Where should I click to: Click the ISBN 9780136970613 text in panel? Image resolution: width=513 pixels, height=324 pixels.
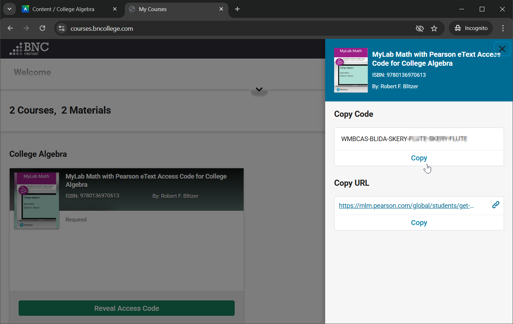pos(399,75)
